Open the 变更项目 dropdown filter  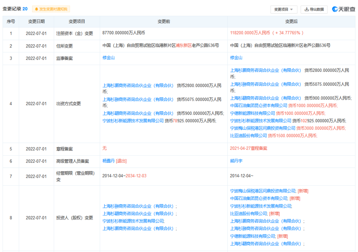(x=283, y=9)
